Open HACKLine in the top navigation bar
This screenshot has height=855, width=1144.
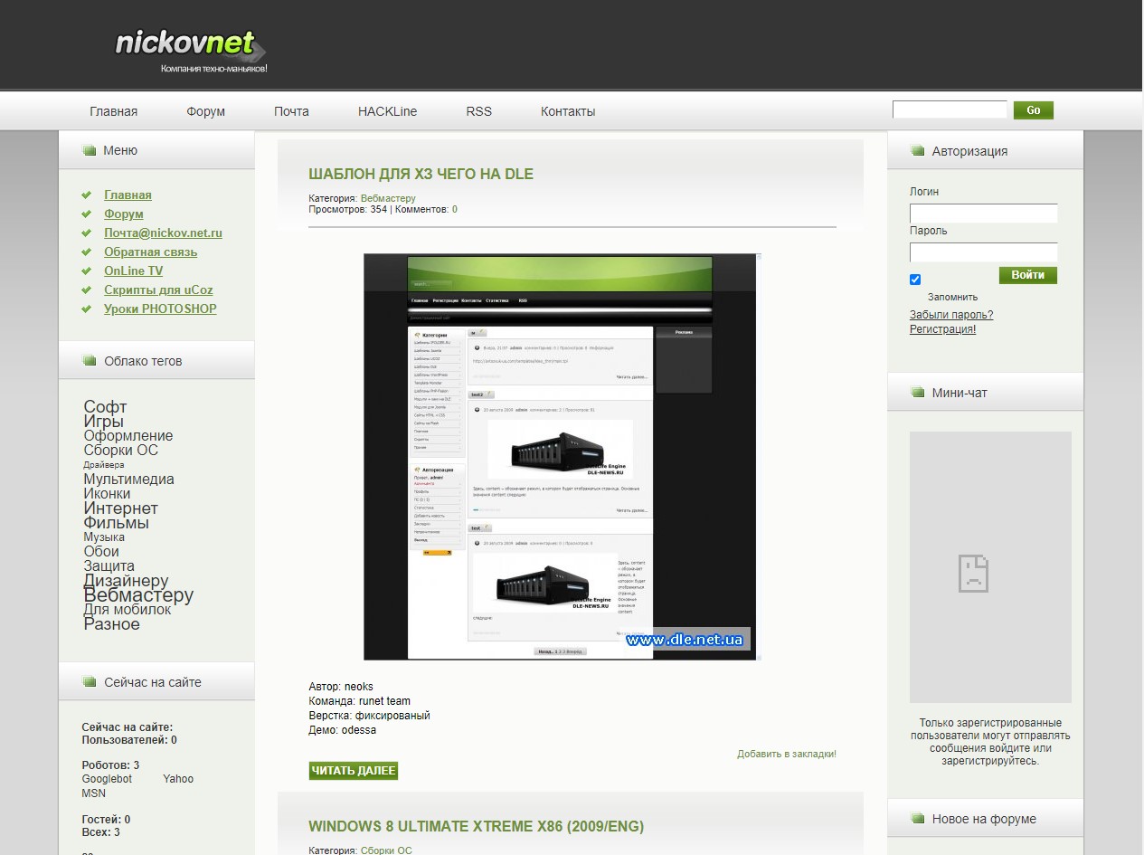[x=387, y=111]
